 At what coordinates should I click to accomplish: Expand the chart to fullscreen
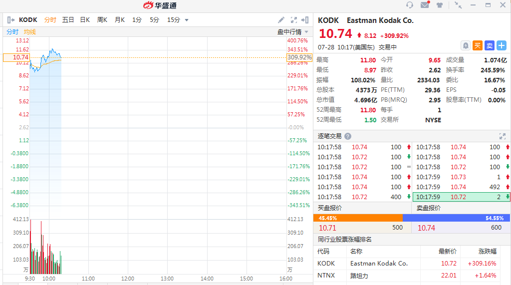(x=293, y=20)
